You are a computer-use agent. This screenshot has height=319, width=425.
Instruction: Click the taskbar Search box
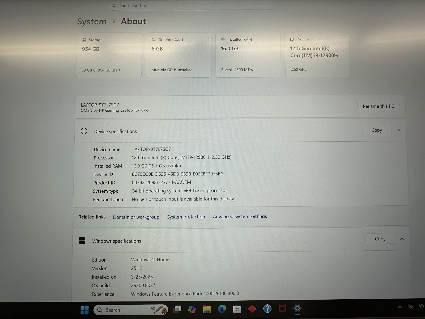coord(131,310)
